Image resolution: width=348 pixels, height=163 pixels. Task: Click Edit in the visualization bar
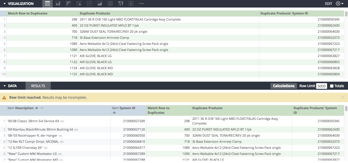329,4
